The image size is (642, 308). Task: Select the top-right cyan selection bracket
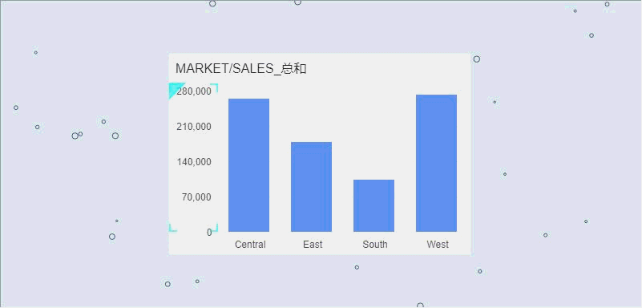(x=215, y=87)
